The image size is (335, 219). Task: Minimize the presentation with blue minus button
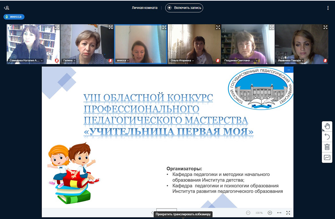click(x=289, y=69)
